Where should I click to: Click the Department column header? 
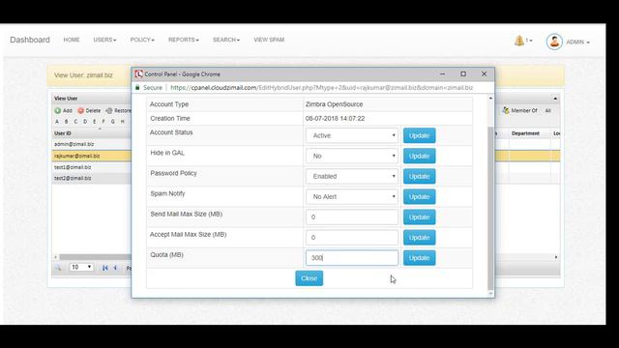(x=525, y=133)
